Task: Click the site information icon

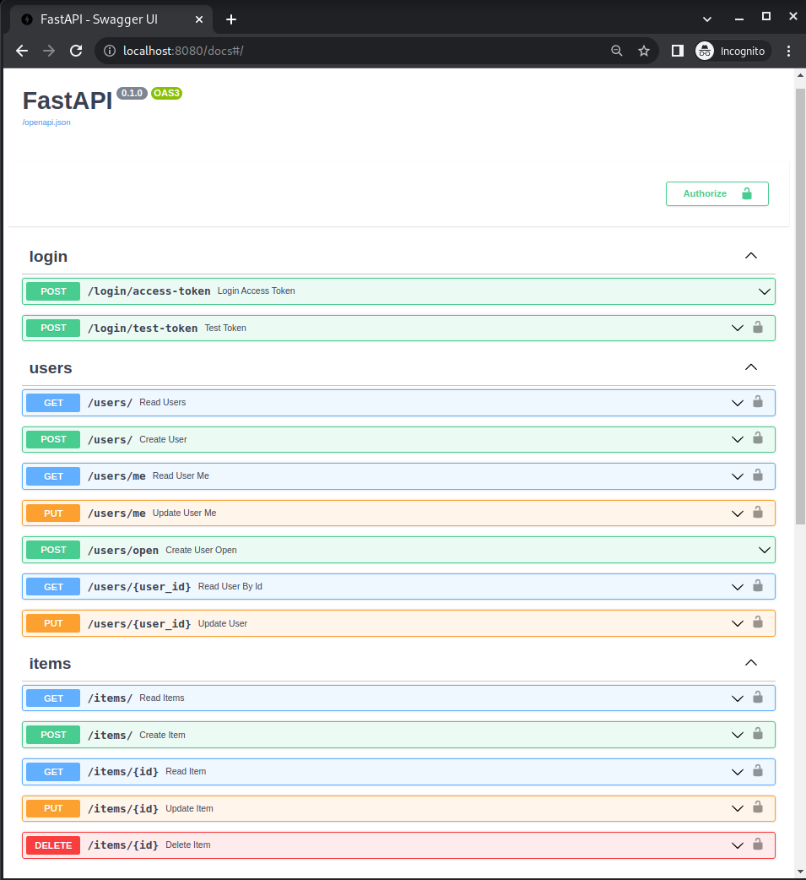Action: coord(110,51)
